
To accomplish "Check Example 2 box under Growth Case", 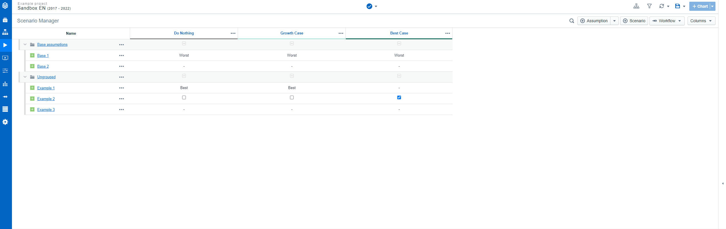I will (x=292, y=98).
